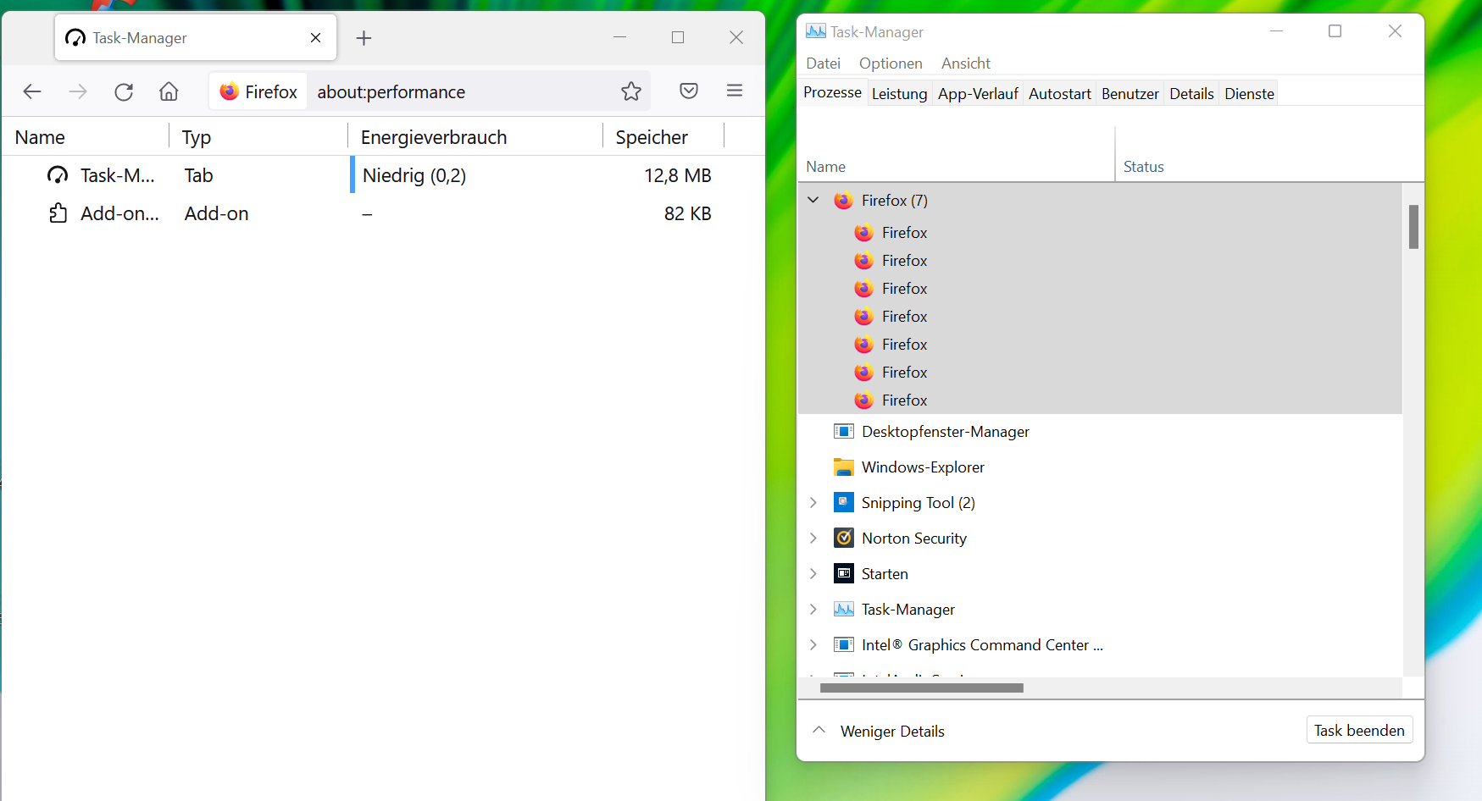Click the Task-M... tab gauge icon in list
Image resolution: width=1482 pixels, height=801 pixels.
point(58,175)
